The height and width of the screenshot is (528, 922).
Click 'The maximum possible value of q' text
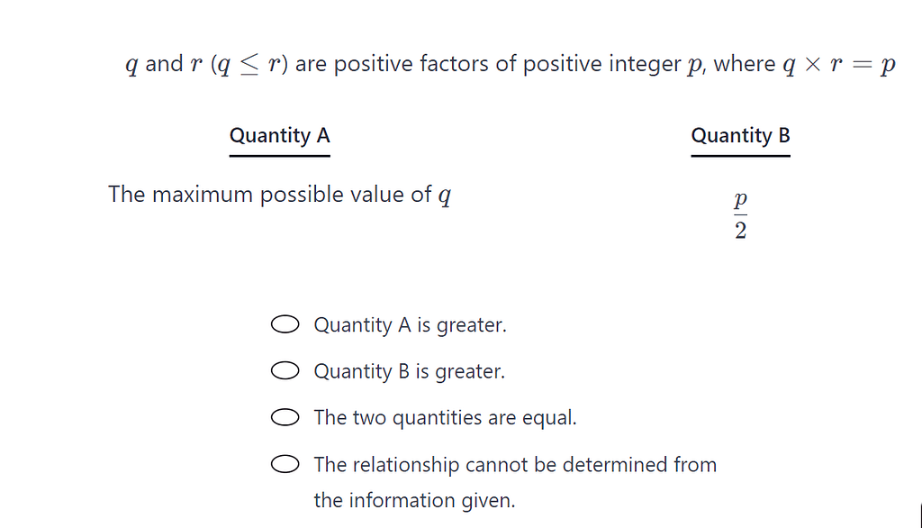pos(279,194)
